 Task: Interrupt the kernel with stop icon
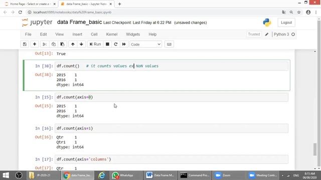[x=107, y=44]
